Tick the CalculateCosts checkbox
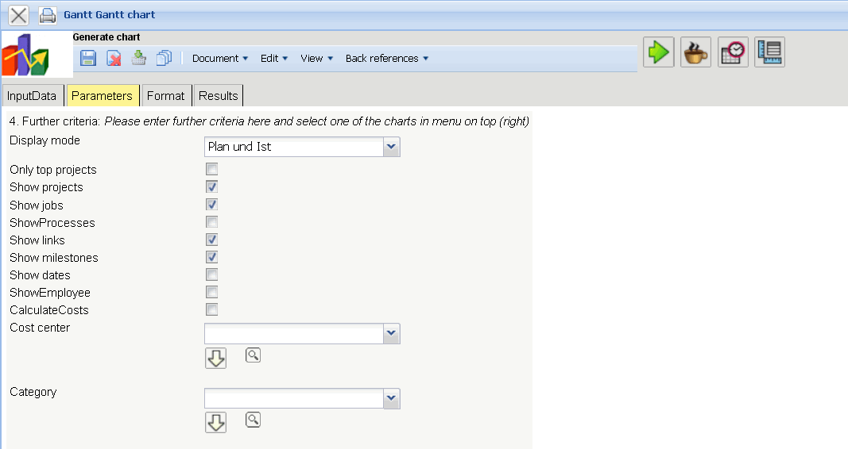This screenshot has width=848, height=449. point(212,309)
